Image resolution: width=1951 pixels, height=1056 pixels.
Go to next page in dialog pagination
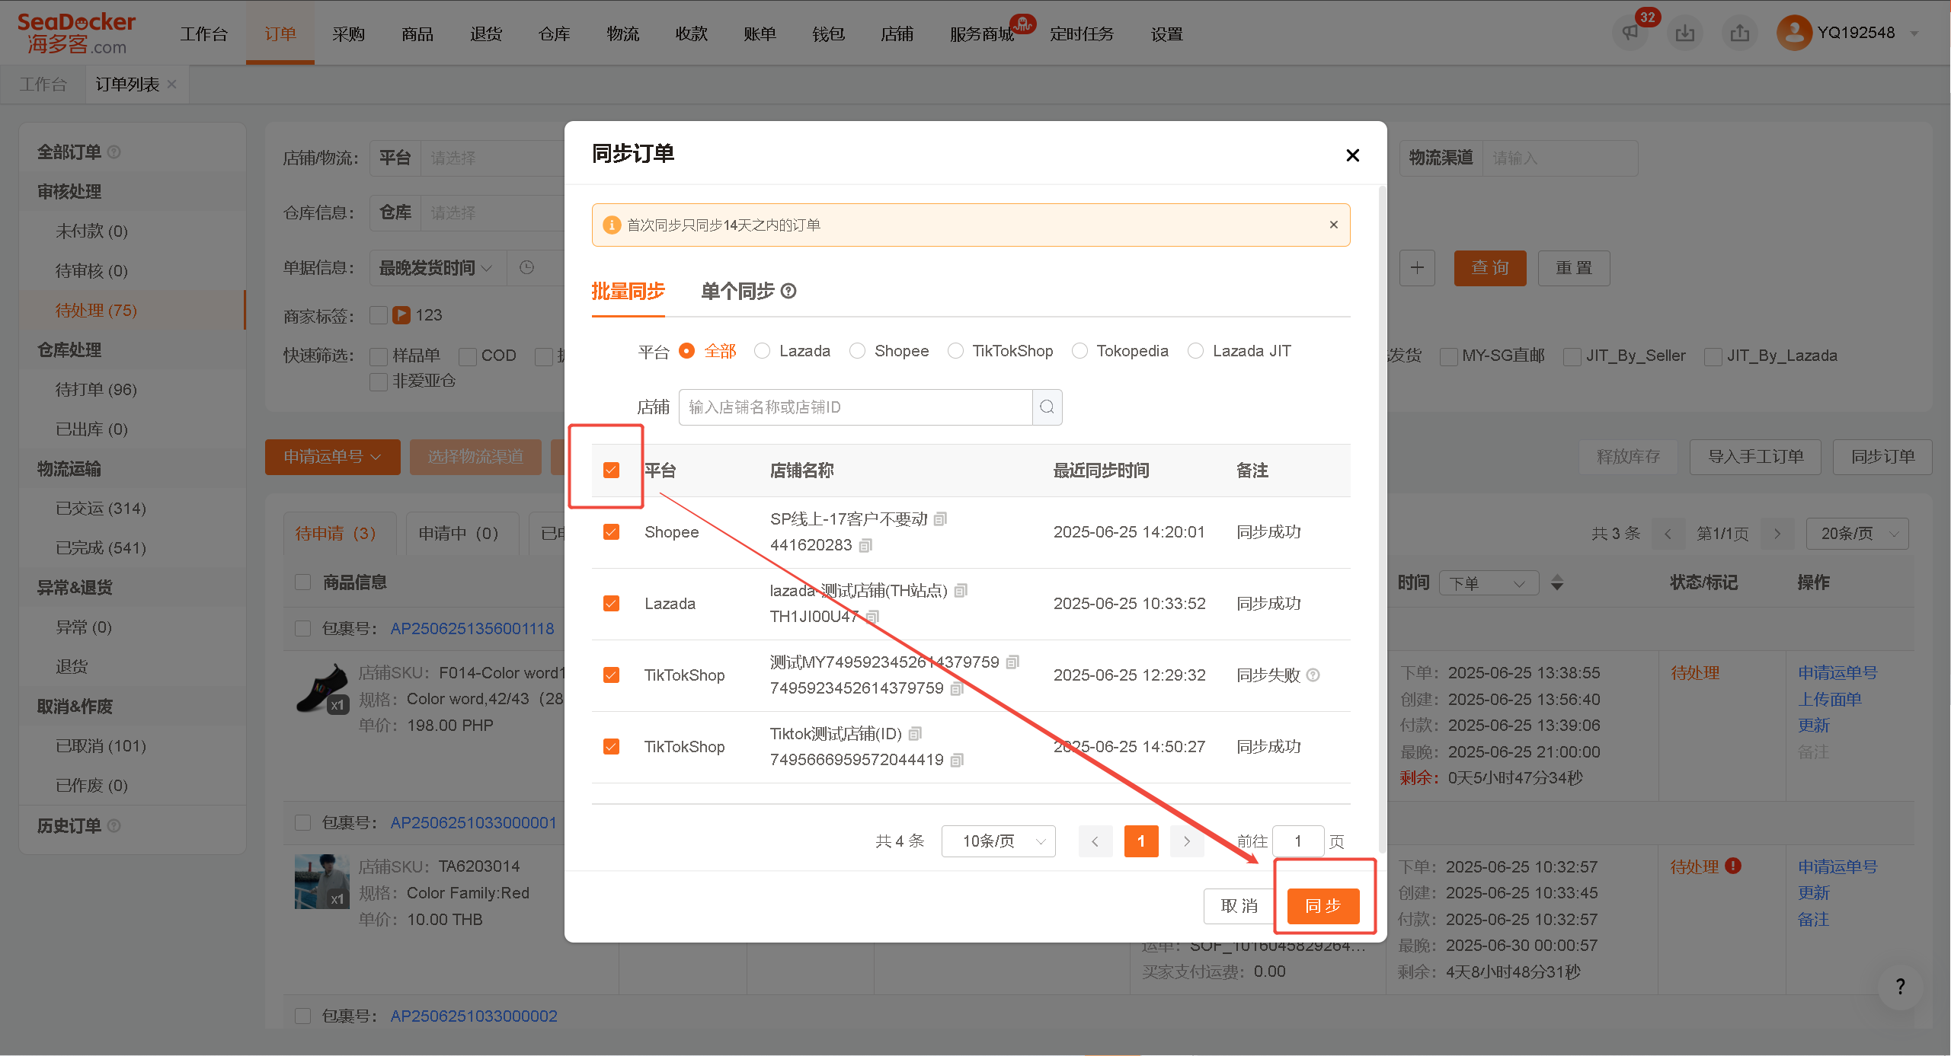(x=1186, y=841)
